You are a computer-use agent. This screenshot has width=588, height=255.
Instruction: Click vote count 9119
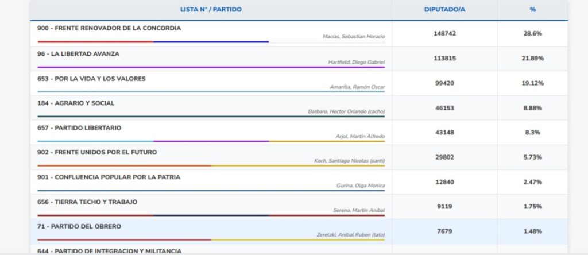pos(445,206)
